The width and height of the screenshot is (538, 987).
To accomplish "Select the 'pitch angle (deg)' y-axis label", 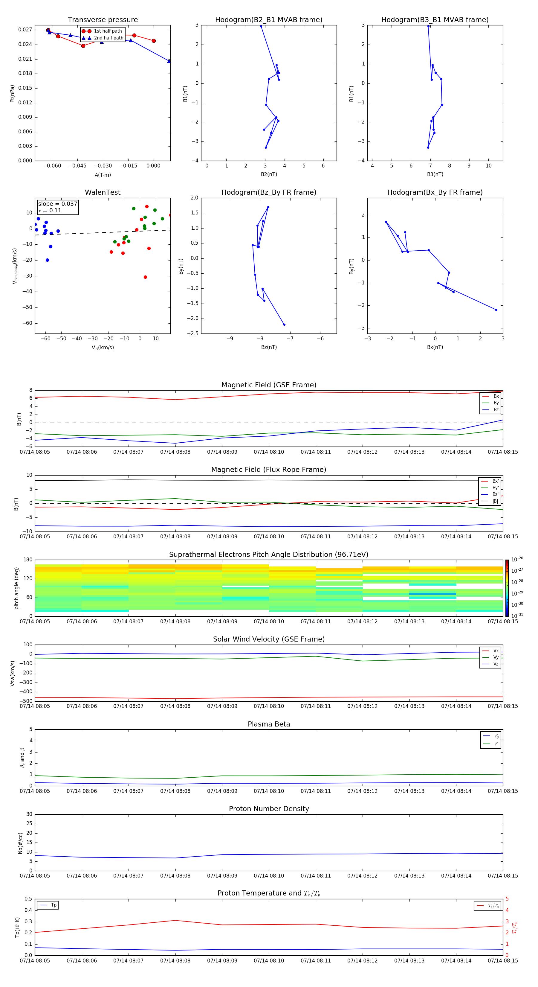I will 16,588.
